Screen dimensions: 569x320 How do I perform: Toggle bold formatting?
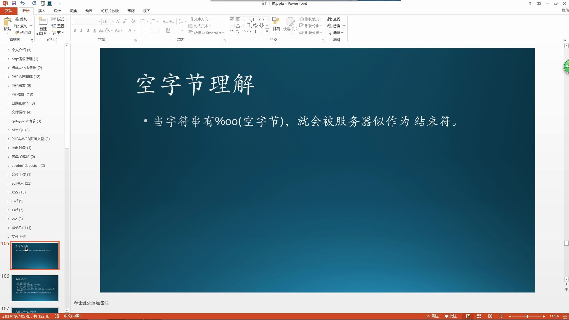(75, 31)
